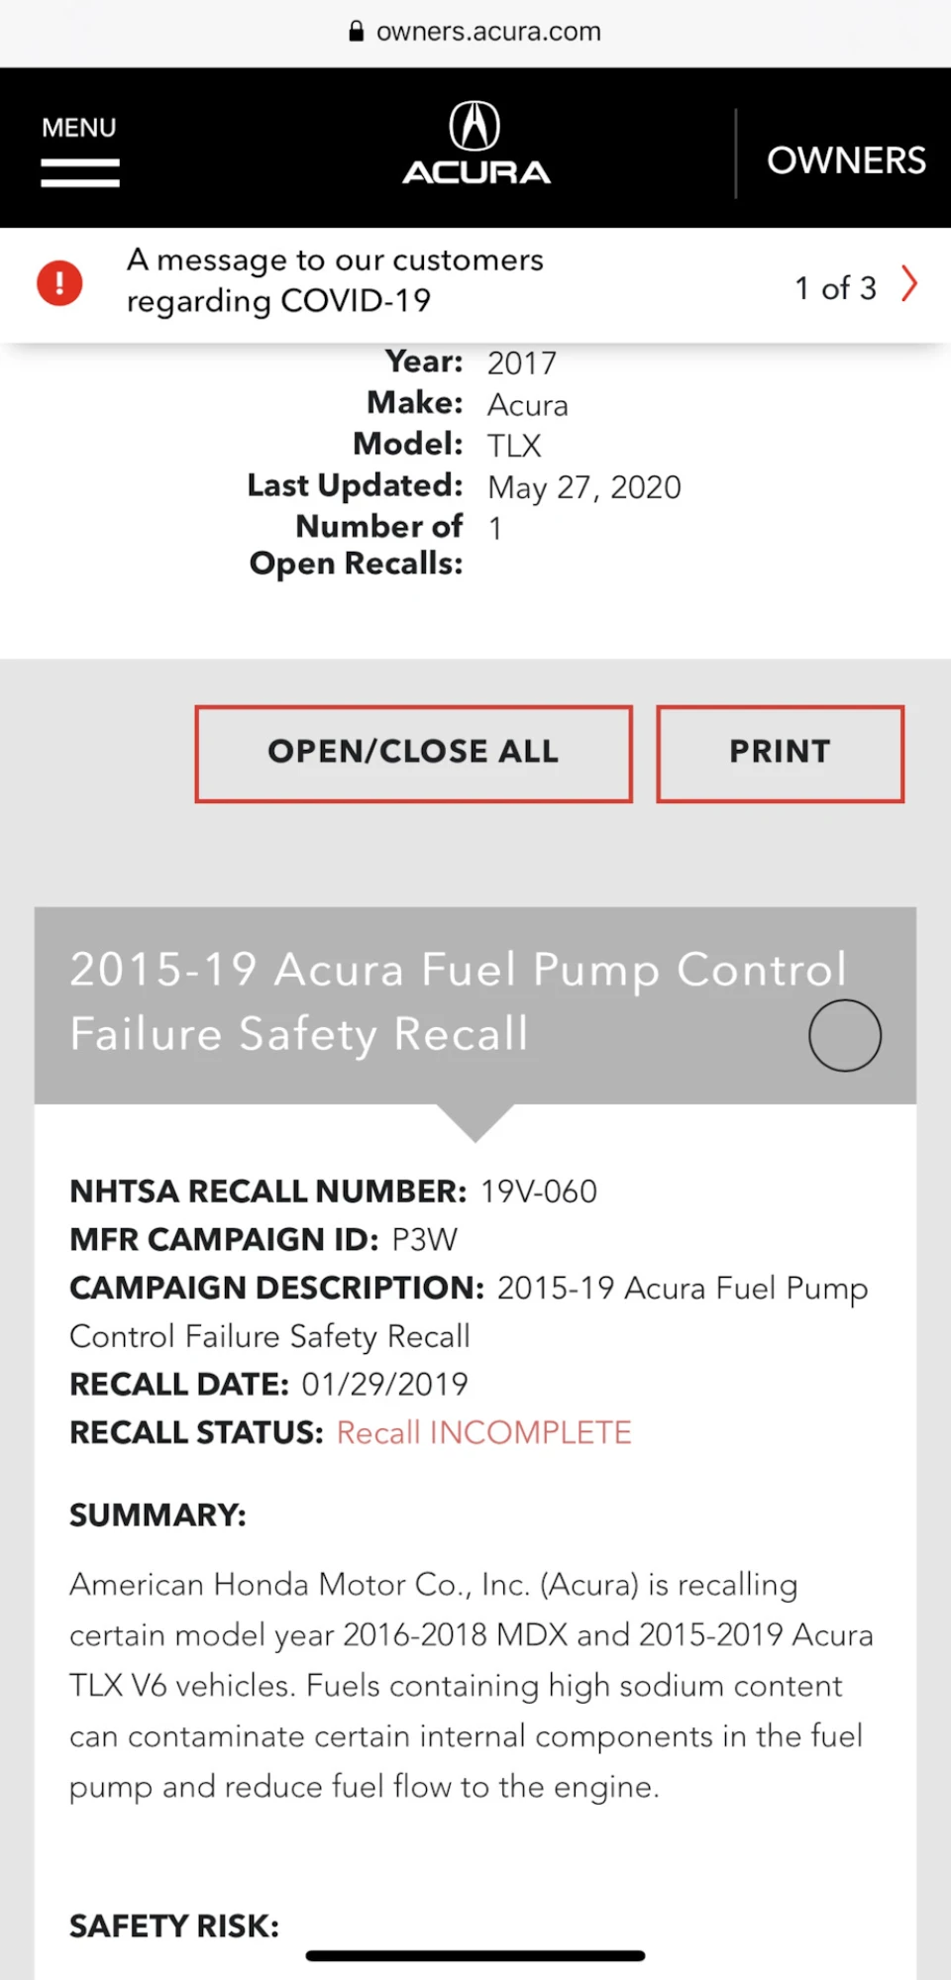Click the Recall INCOMPLETE status text

484,1432
